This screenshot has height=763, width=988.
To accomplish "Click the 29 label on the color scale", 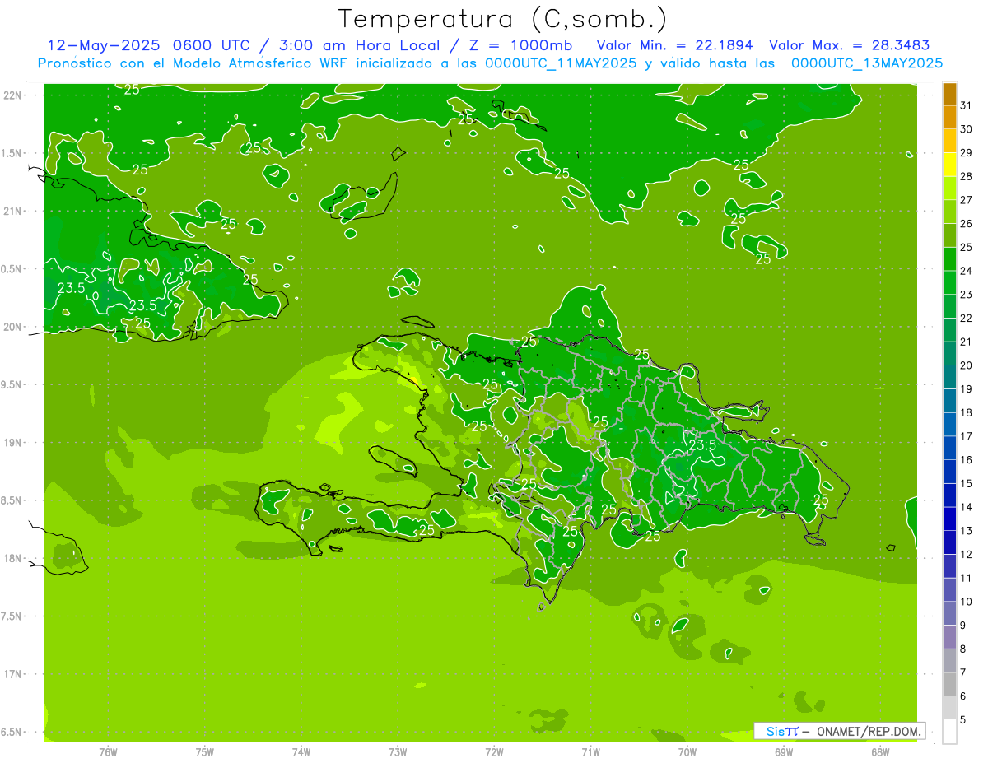I will tap(966, 152).
